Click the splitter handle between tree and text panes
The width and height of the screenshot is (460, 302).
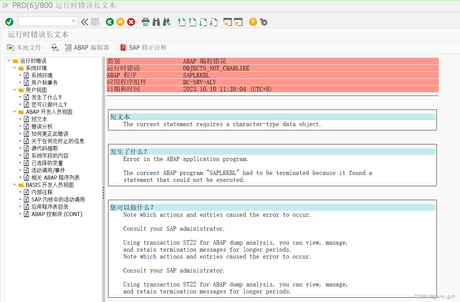tap(103, 192)
